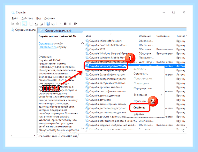Select Служба SSTP in list
The image size is (198, 152).
pos(97,49)
